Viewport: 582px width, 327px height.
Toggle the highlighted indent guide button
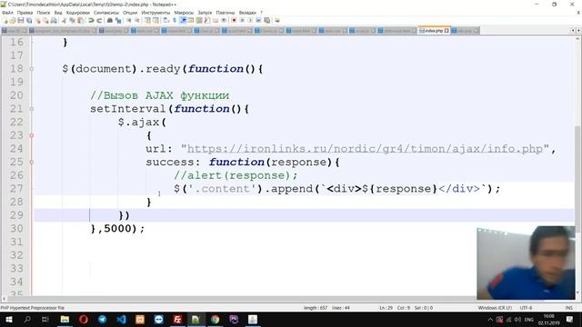pyautogui.click(x=183, y=20)
